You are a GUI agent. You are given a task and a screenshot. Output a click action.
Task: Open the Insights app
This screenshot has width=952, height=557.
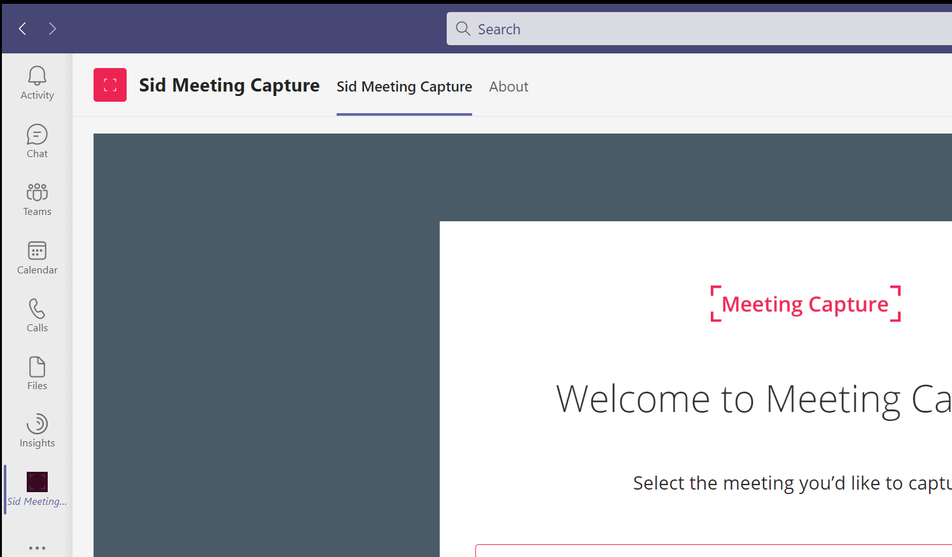point(37,431)
